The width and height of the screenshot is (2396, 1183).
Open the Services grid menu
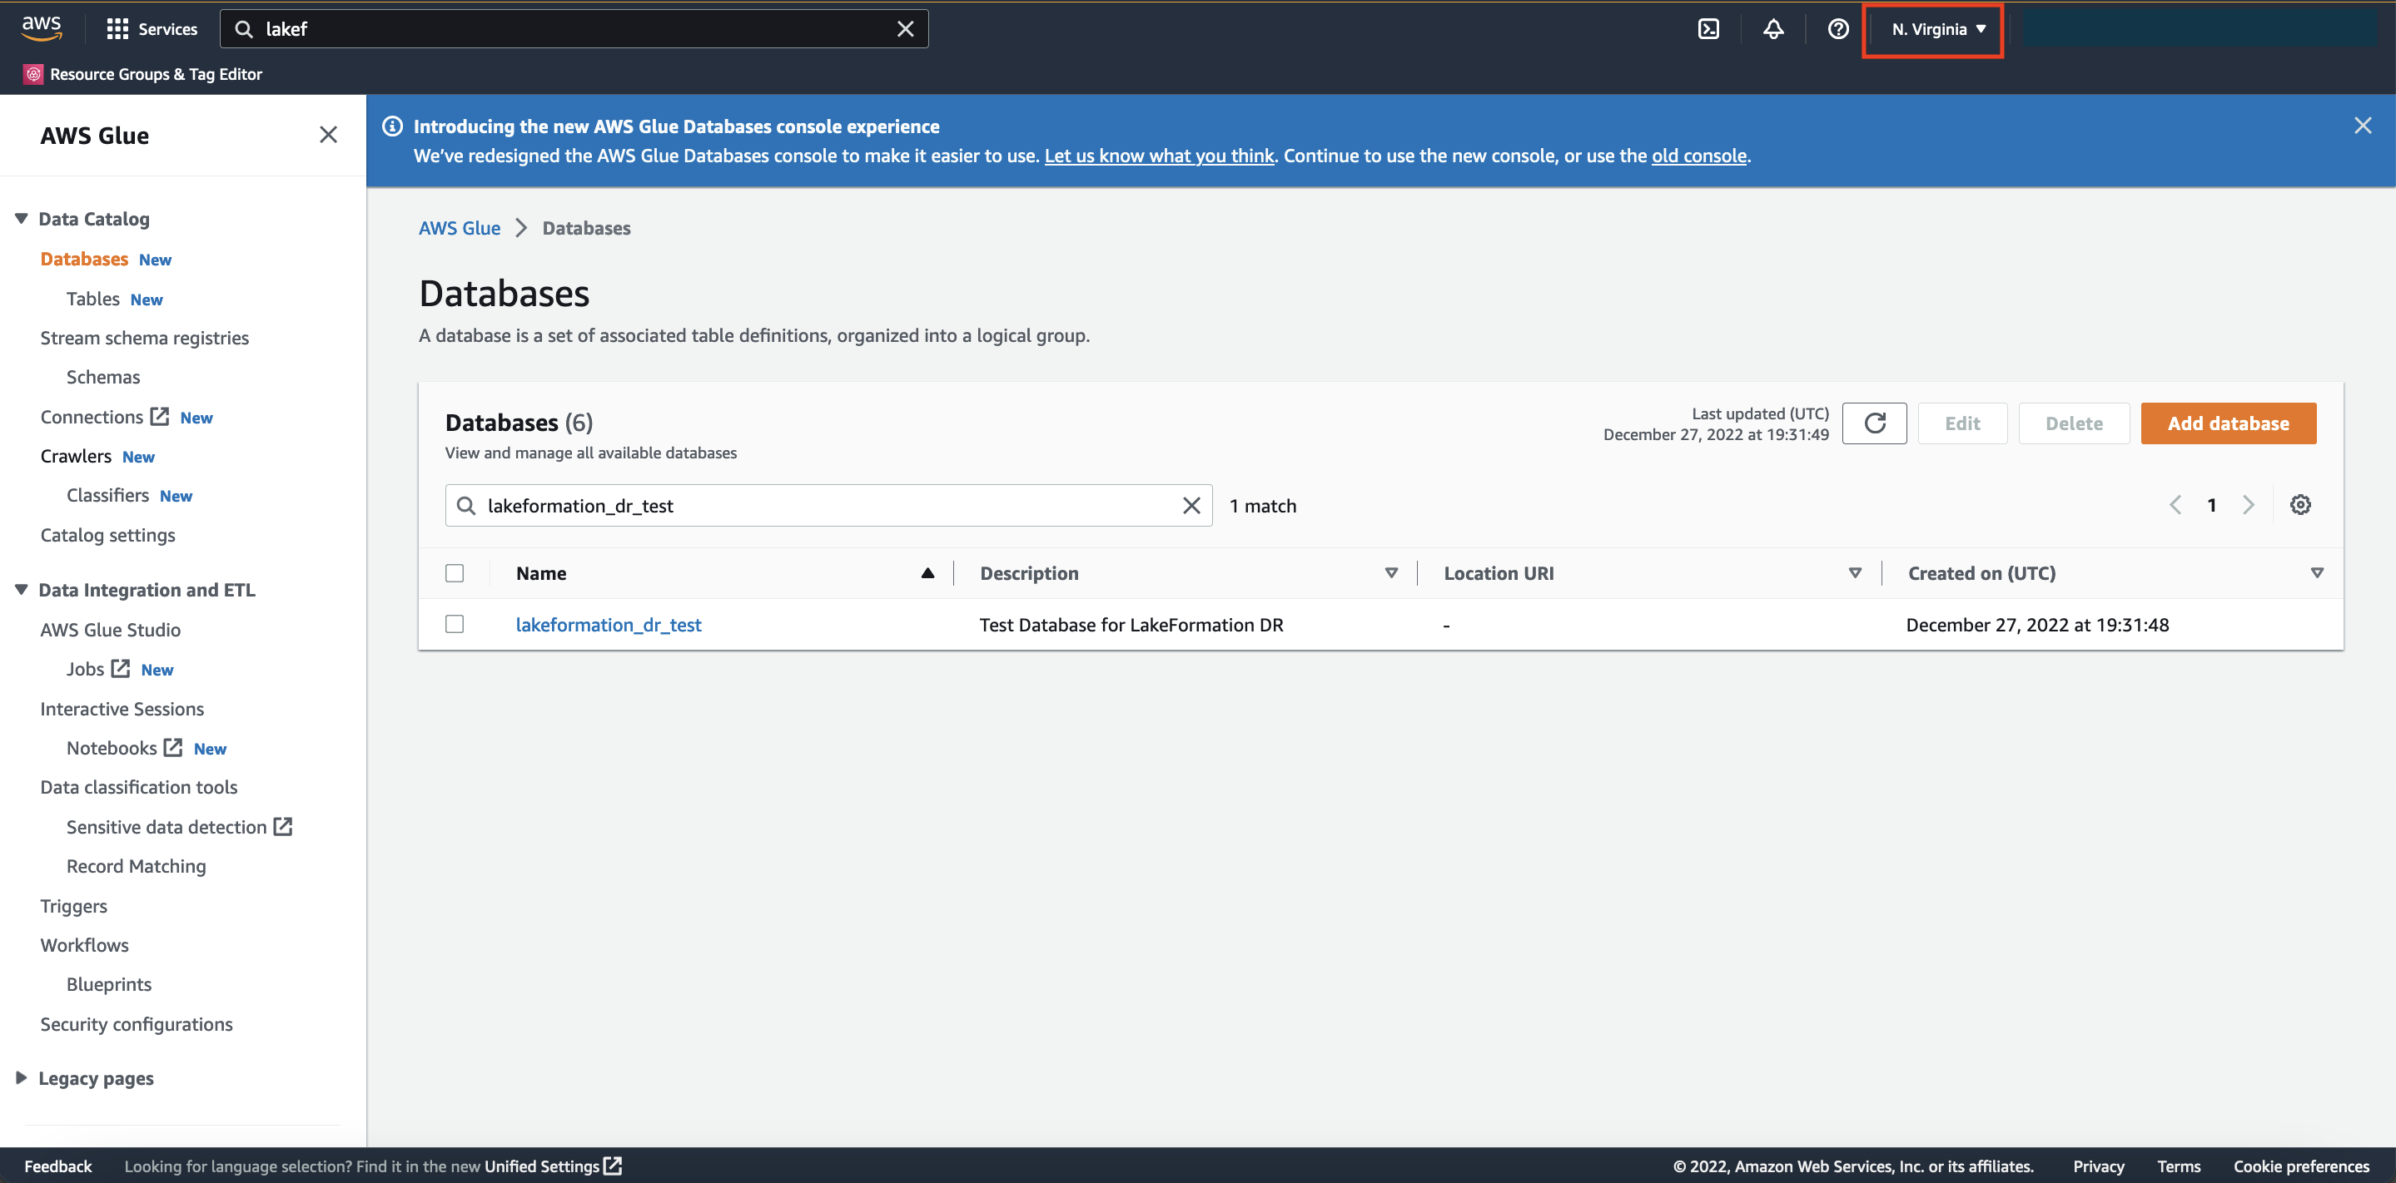[x=152, y=29]
